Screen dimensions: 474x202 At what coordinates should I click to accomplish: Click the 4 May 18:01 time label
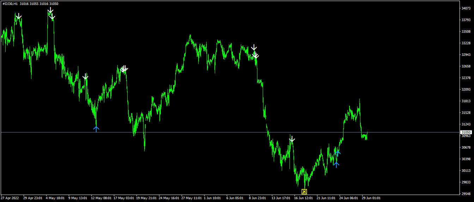coord(55,198)
